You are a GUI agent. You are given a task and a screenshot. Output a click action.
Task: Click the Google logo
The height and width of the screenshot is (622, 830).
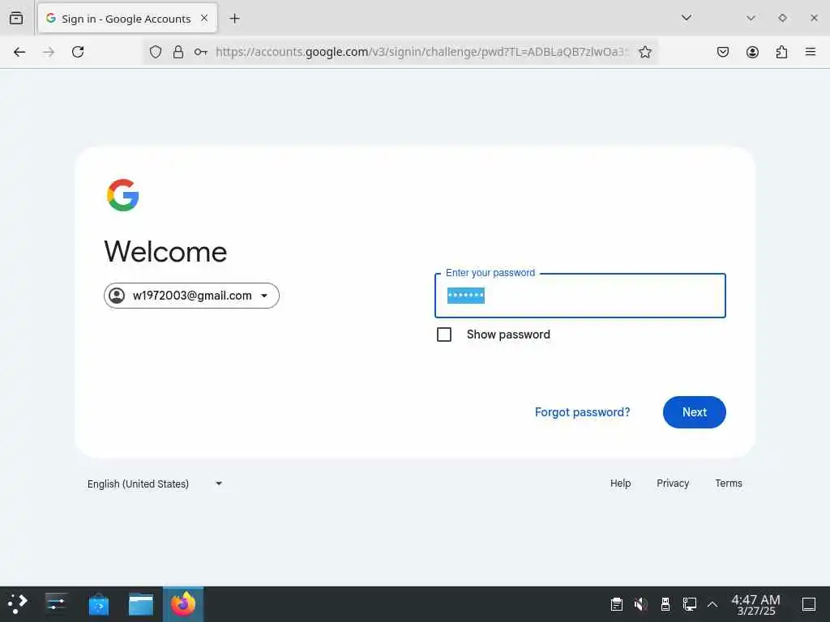pos(123,195)
